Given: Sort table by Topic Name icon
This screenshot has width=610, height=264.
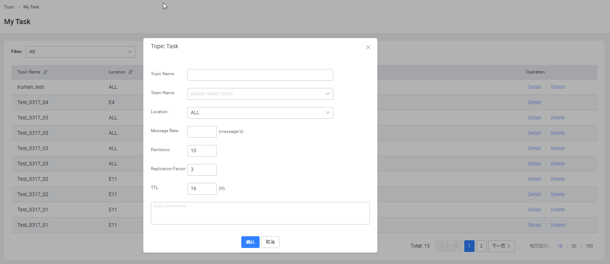Looking at the screenshot, I should click(45, 72).
